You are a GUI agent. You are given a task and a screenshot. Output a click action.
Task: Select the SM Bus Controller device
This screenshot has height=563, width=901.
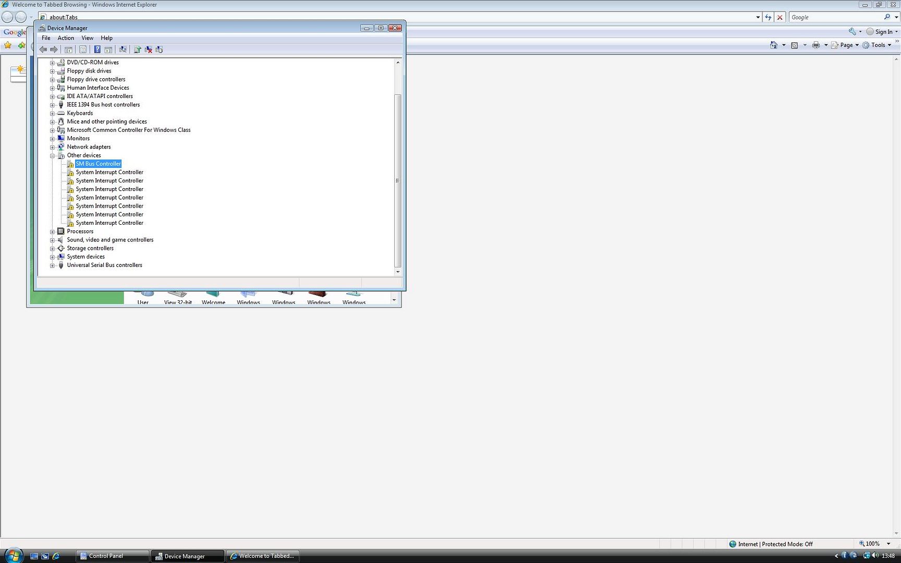tap(98, 164)
